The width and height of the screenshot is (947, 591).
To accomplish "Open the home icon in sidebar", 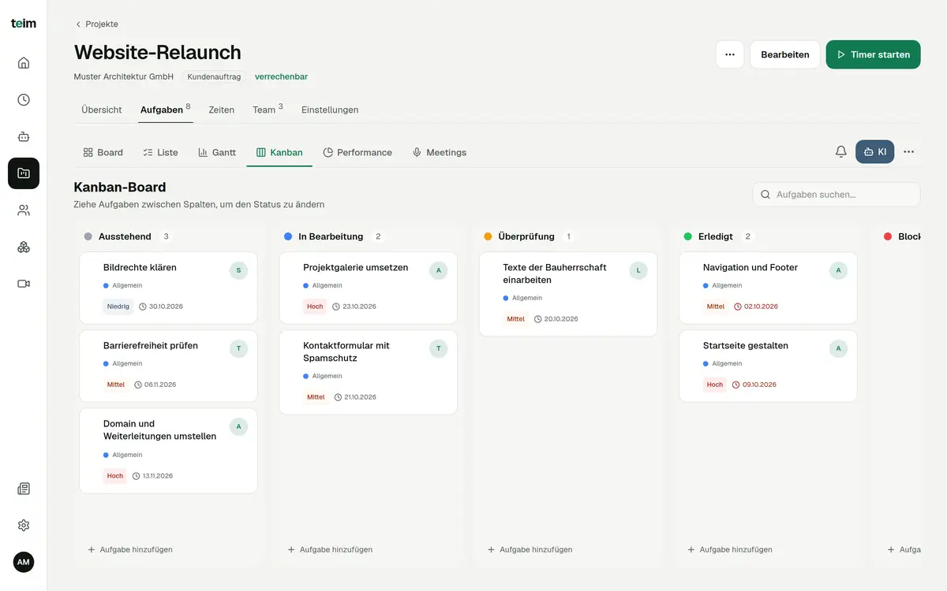I will pos(24,63).
